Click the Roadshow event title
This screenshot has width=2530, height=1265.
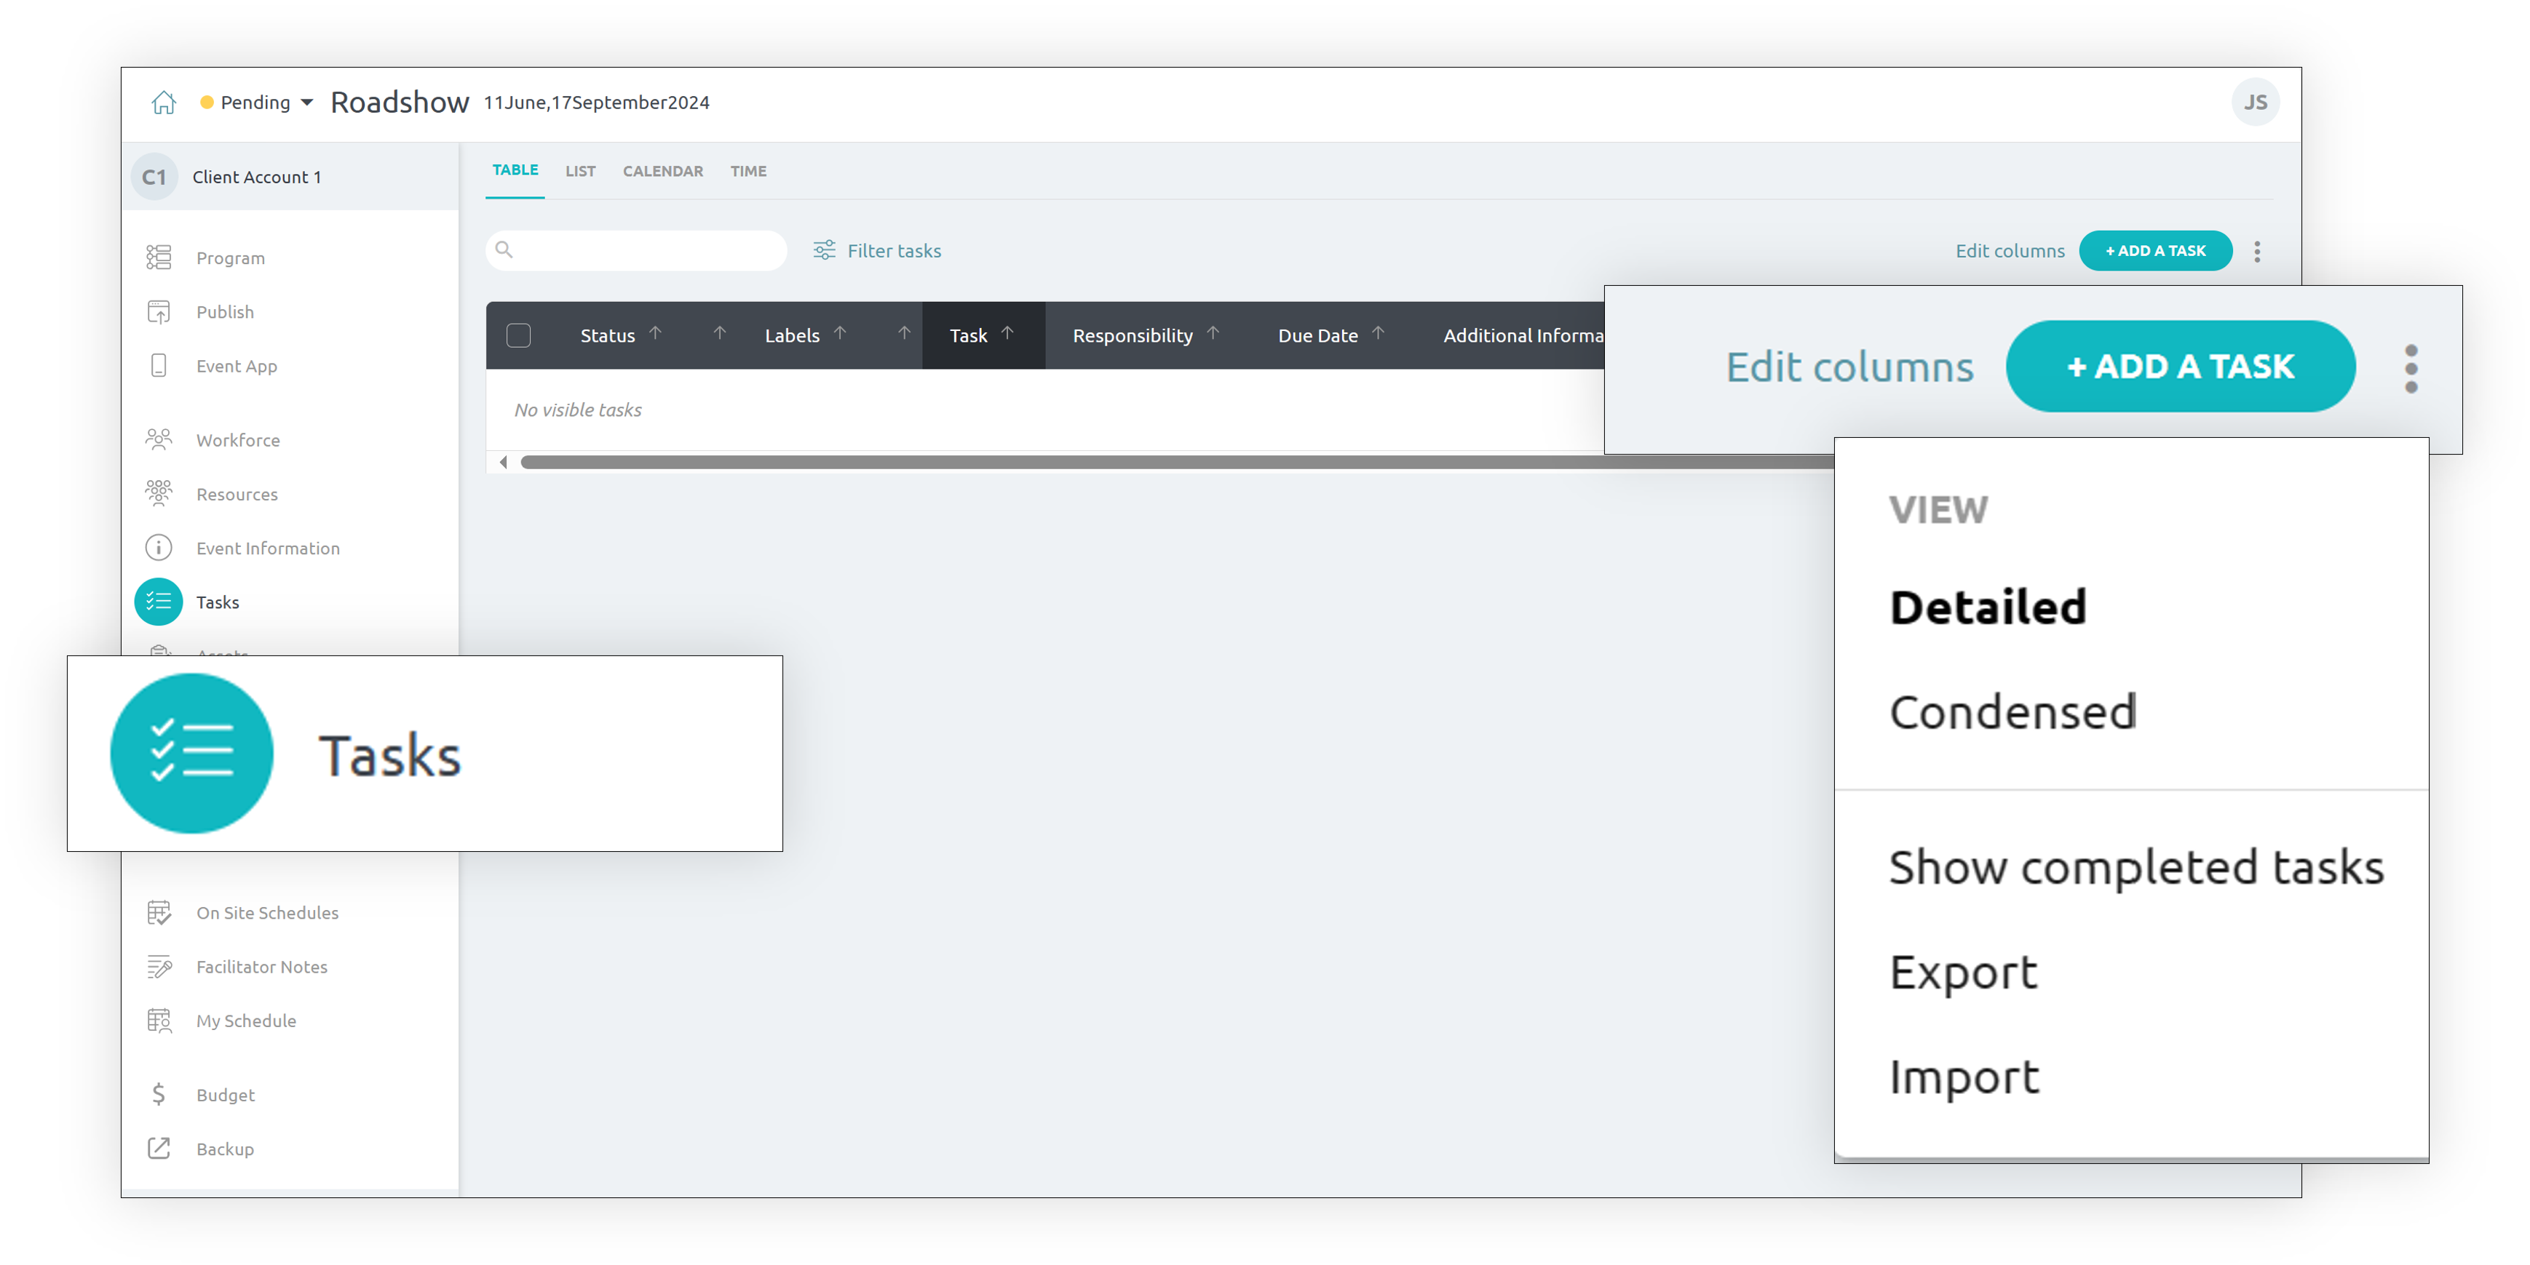coord(399,102)
